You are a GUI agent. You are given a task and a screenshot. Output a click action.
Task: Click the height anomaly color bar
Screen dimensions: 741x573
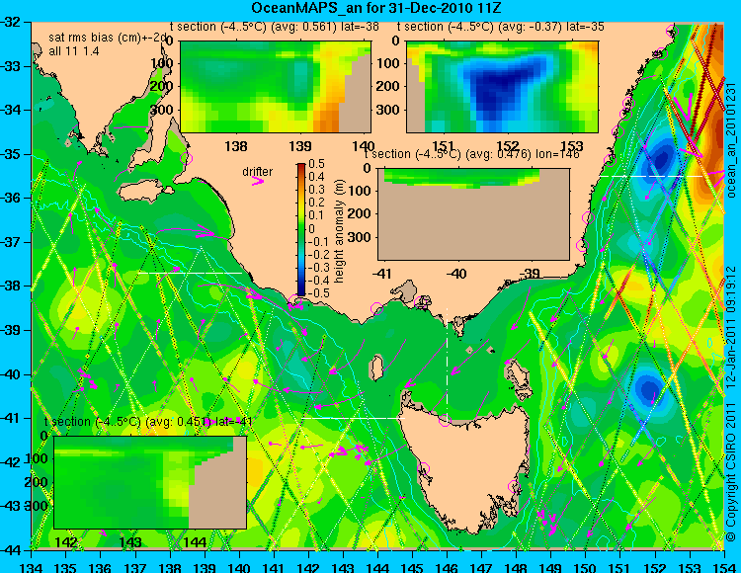(301, 230)
